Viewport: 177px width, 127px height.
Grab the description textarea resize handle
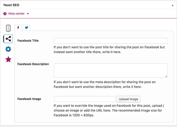pos(166,76)
